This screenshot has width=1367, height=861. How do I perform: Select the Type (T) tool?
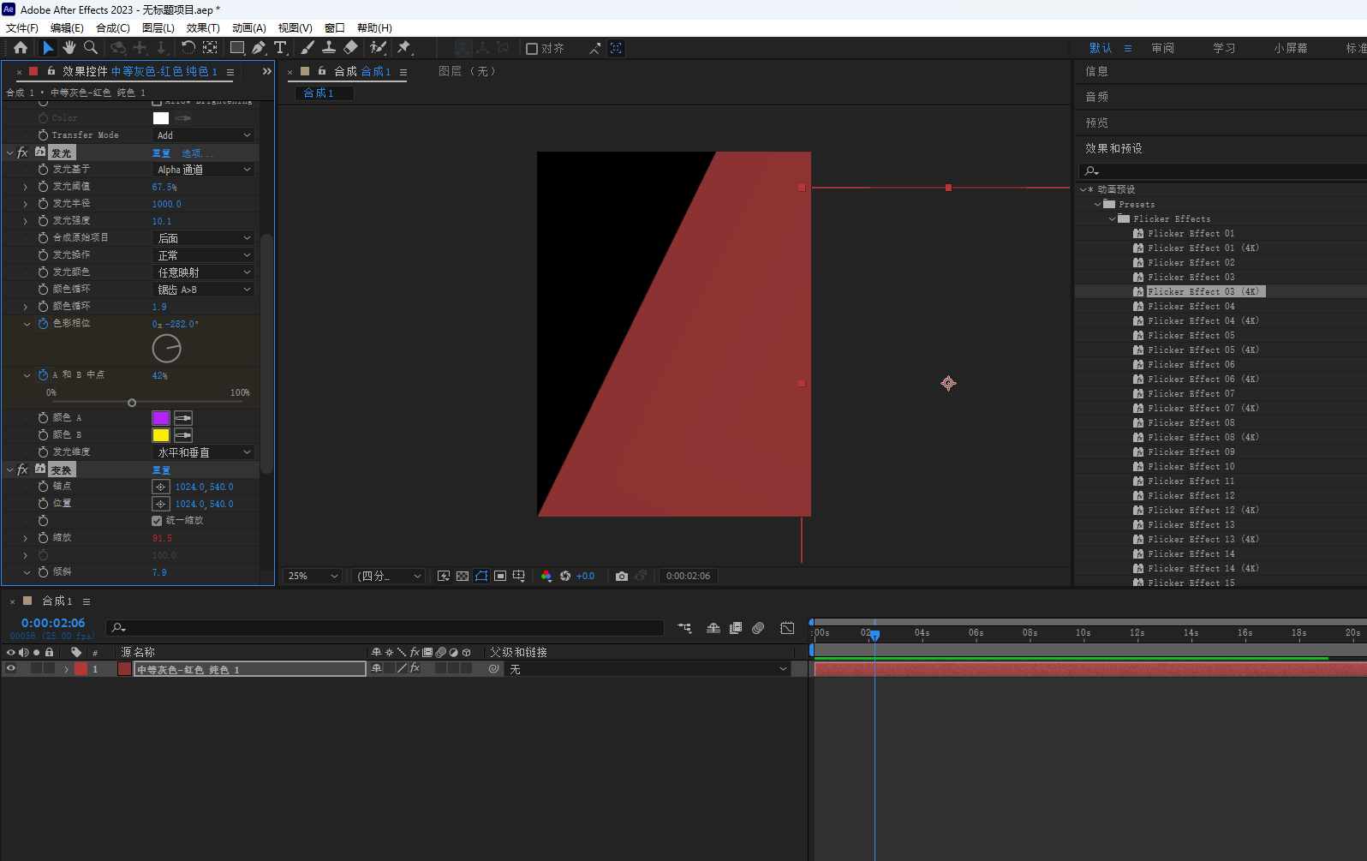(x=280, y=48)
